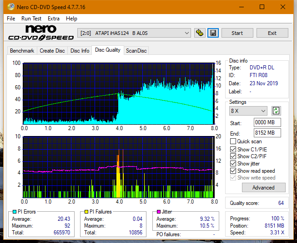Click the Jitter Average 9.32 %
The height and width of the screenshot is (243, 297).
(x=207, y=219)
